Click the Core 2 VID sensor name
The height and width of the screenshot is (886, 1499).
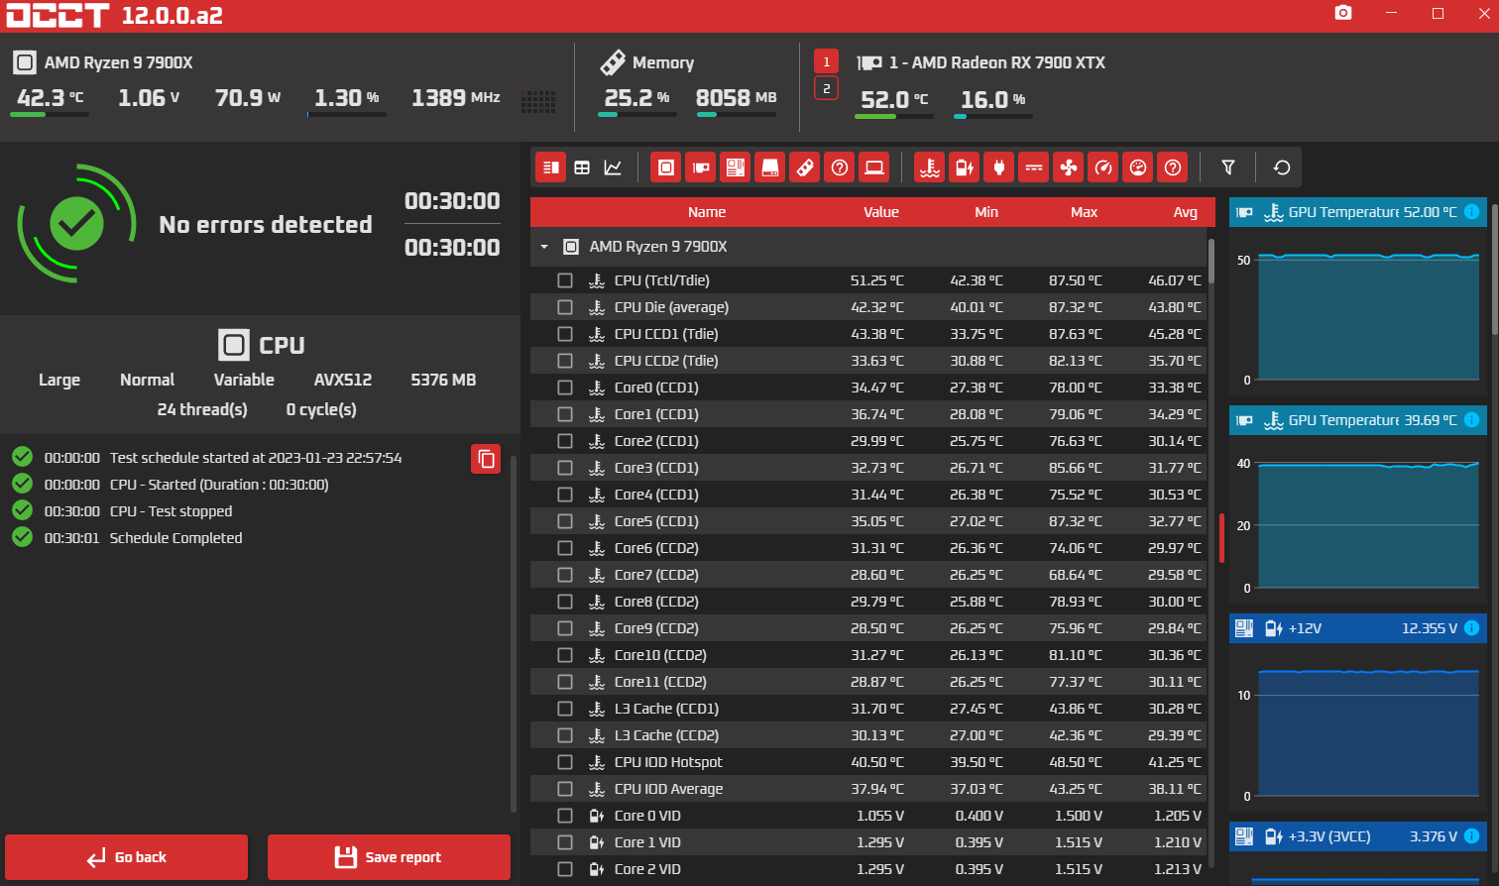tap(647, 869)
